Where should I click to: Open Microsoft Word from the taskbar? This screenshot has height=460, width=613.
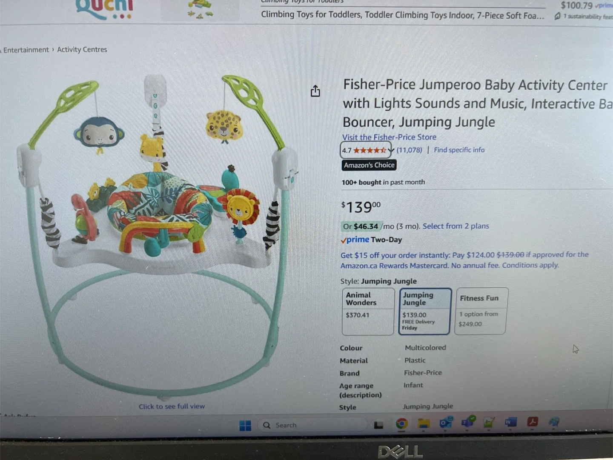[x=510, y=422]
